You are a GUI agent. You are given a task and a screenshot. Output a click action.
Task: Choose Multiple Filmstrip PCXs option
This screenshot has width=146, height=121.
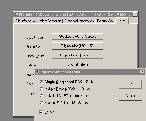[41, 89]
